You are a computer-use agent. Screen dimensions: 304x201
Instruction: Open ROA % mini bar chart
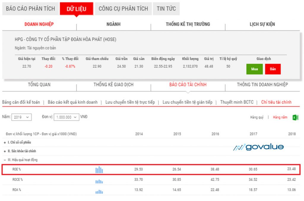tap(99, 192)
